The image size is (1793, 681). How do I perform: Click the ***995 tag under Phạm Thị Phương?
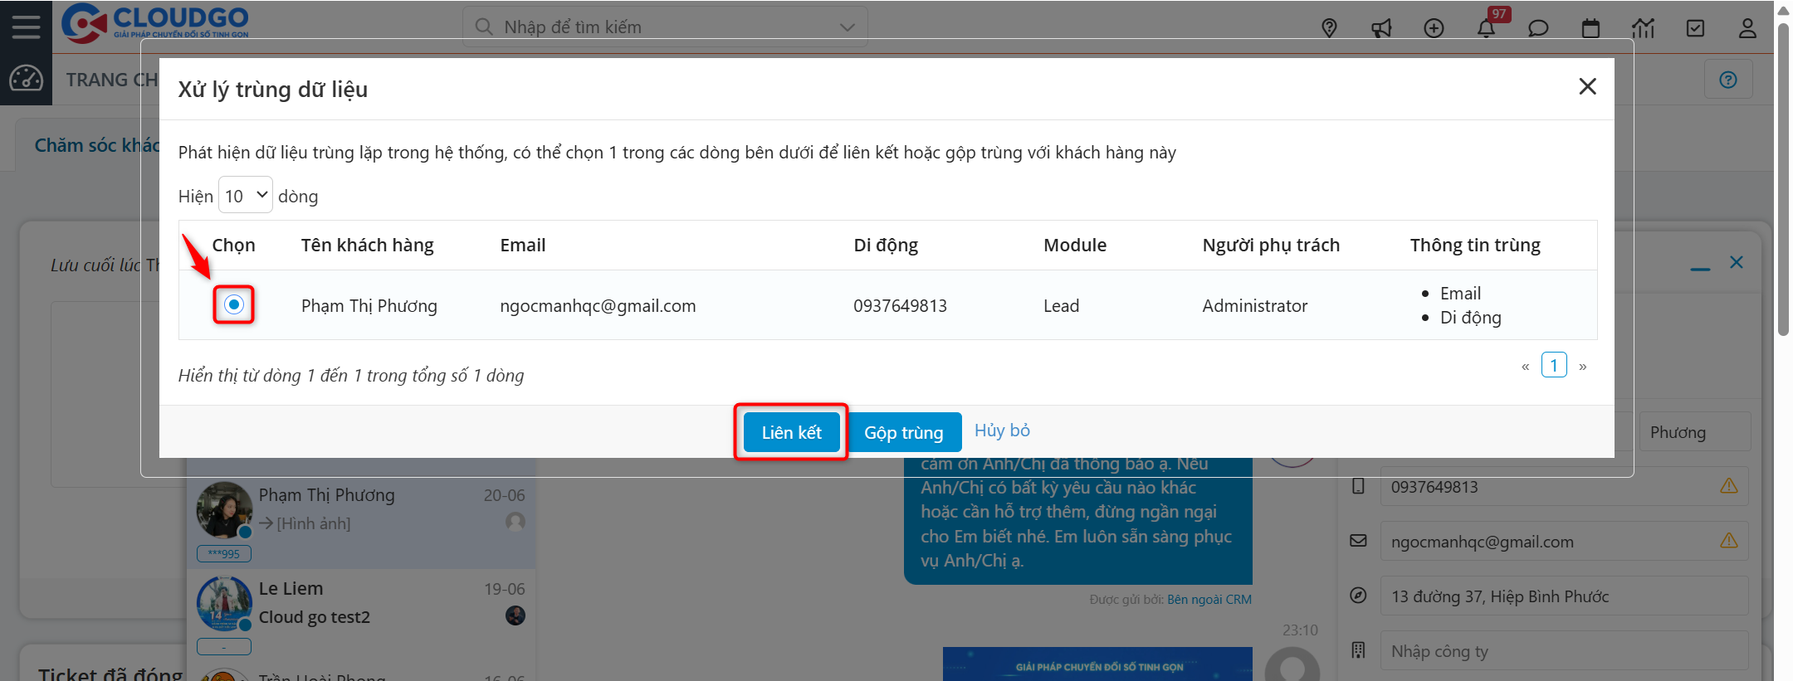pos(224,553)
